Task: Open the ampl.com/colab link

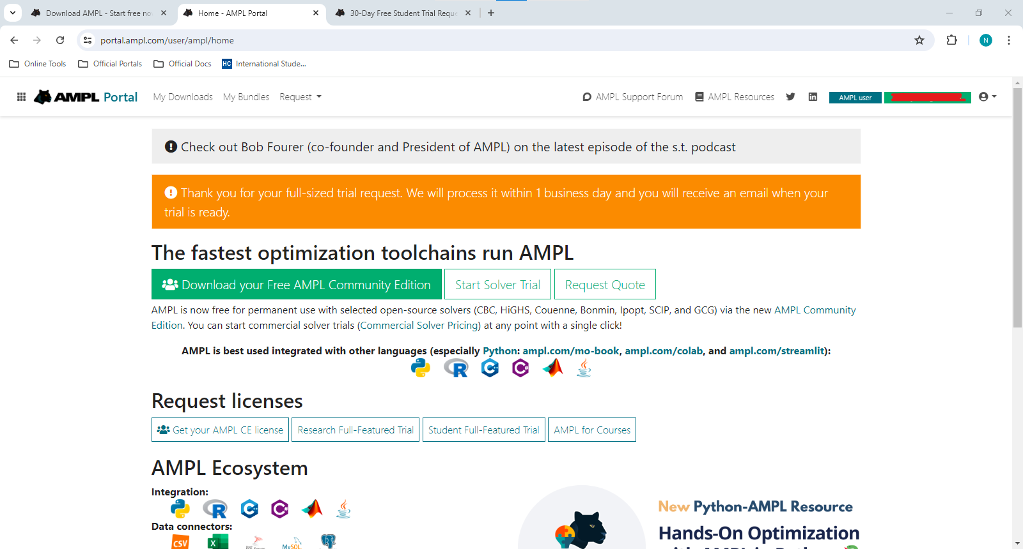Action: tap(664, 351)
